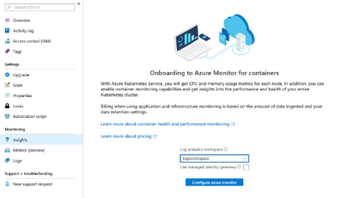Click the Access control (IAM) icon

[7, 41]
